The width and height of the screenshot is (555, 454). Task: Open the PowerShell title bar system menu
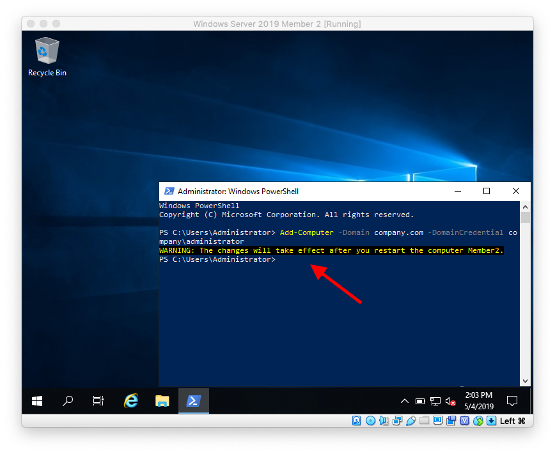click(x=168, y=191)
